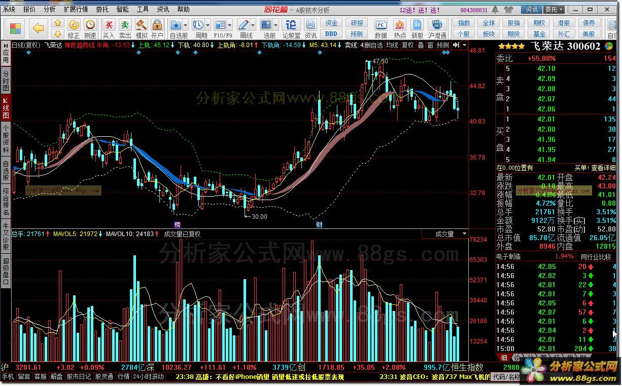The height and width of the screenshot is (386, 622).
Task: Open the chart toolbar dropdown arrow after 预测
Action: pyautogui.click(x=463, y=45)
